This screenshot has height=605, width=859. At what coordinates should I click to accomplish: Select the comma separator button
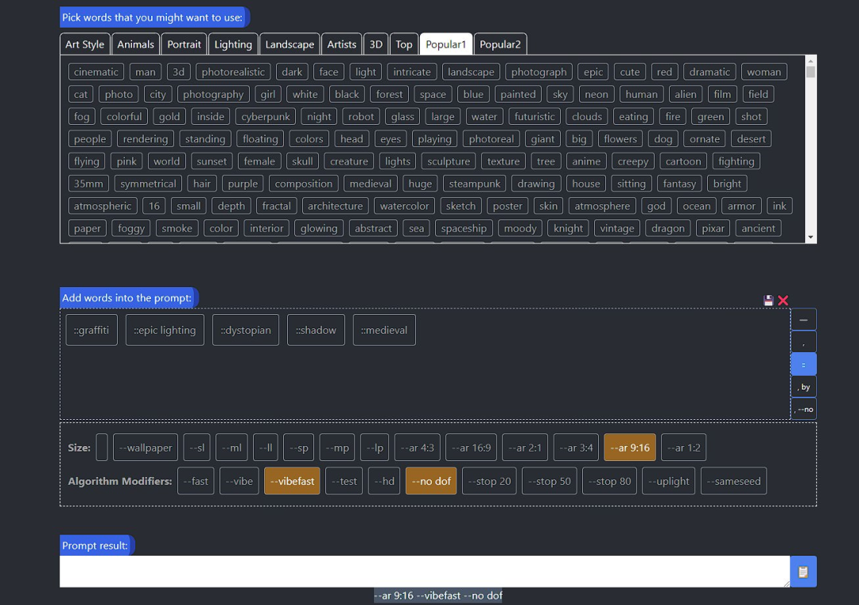(x=803, y=342)
